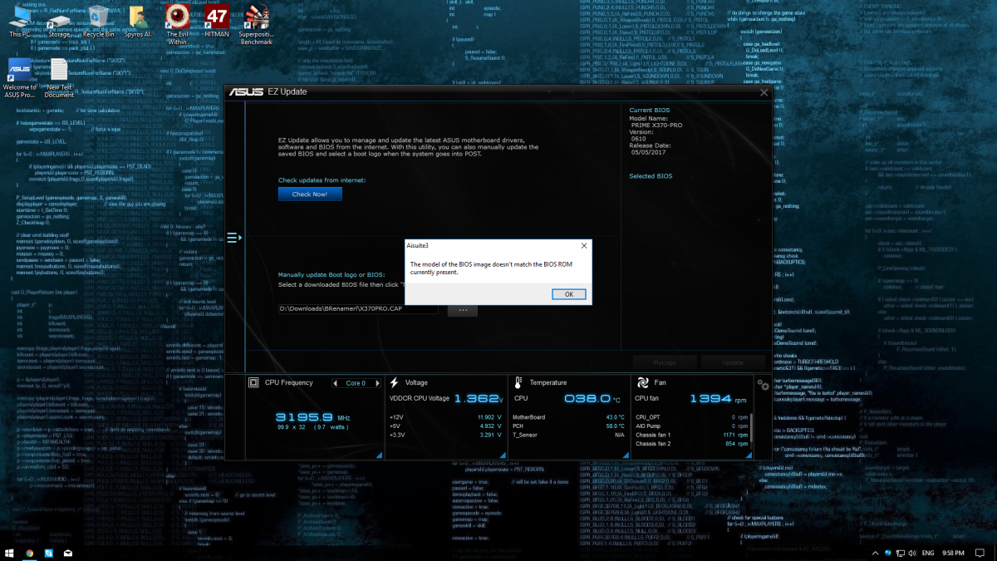
Task: Click OK in the Aisuite3 dialog
Action: point(568,293)
